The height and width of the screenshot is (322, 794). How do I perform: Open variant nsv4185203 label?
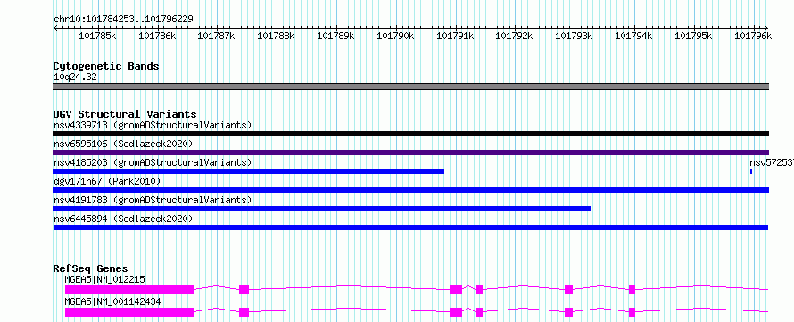pyautogui.click(x=153, y=162)
